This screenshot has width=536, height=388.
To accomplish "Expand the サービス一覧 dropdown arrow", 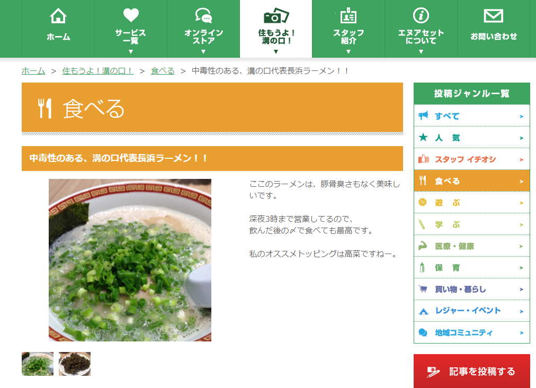I will (131, 52).
